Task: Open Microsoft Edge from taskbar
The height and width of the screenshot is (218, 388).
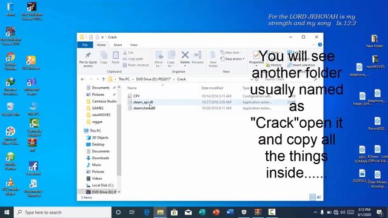Action: click(x=147, y=213)
